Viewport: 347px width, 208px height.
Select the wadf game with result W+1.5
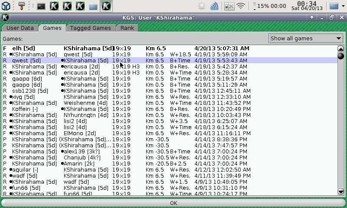170,182
